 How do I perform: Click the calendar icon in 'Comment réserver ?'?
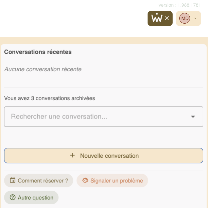click(13, 181)
